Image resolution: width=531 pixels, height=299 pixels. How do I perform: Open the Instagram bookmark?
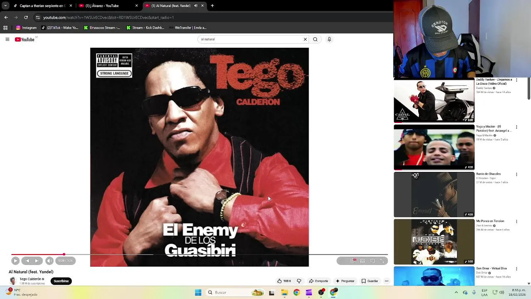tap(27, 28)
